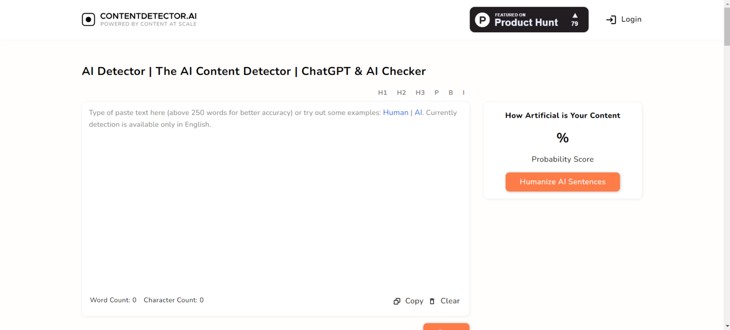The width and height of the screenshot is (730, 330).
Task: Apply bold formatting with the B icon
Action: click(x=451, y=92)
